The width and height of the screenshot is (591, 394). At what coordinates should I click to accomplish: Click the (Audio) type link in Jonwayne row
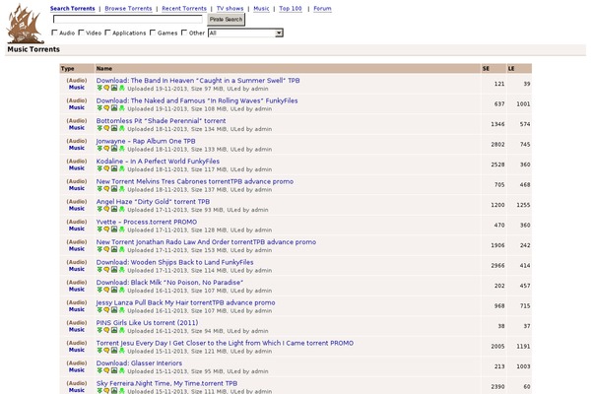click(x=77, y=141)
